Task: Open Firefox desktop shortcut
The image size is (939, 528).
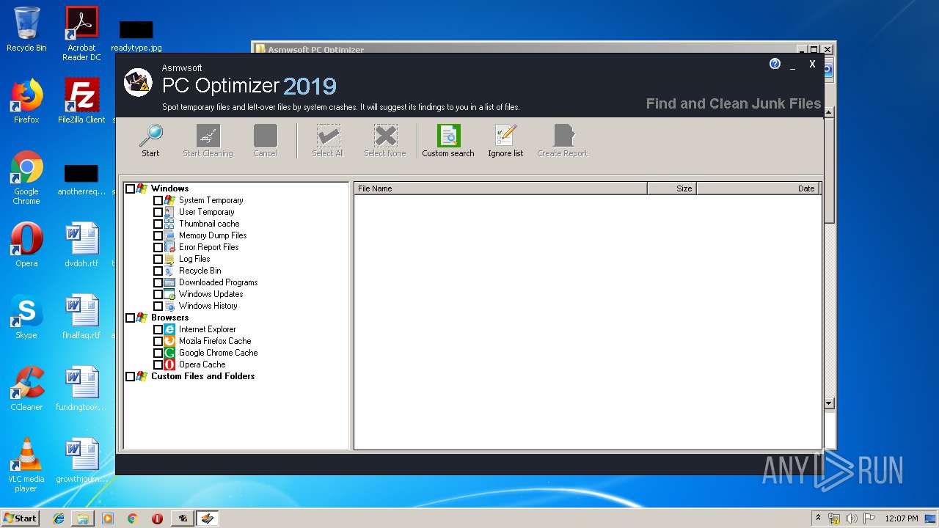Action: tap(26, 101)
